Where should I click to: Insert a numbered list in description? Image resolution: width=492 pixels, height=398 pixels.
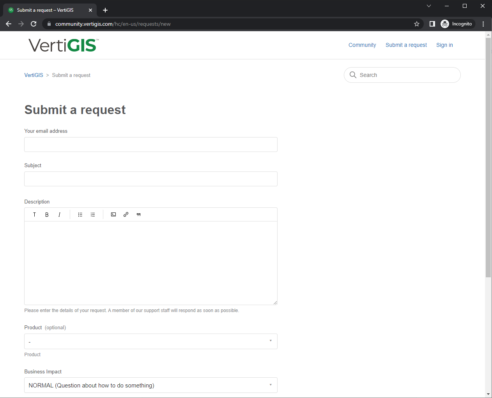[93, 214]
